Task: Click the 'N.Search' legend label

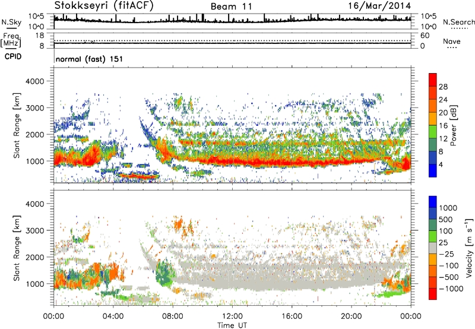Action: pos(459,22)
